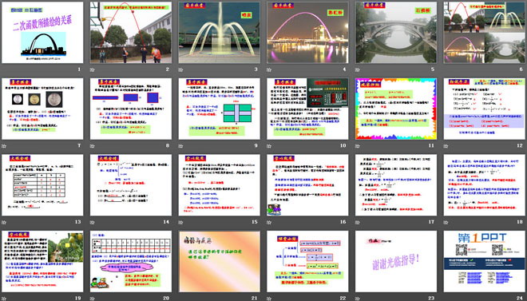Click the star icon under slide 14
The width and height of the screenshot is (527, 301).
pyautogui.click(x=92, y=223)
